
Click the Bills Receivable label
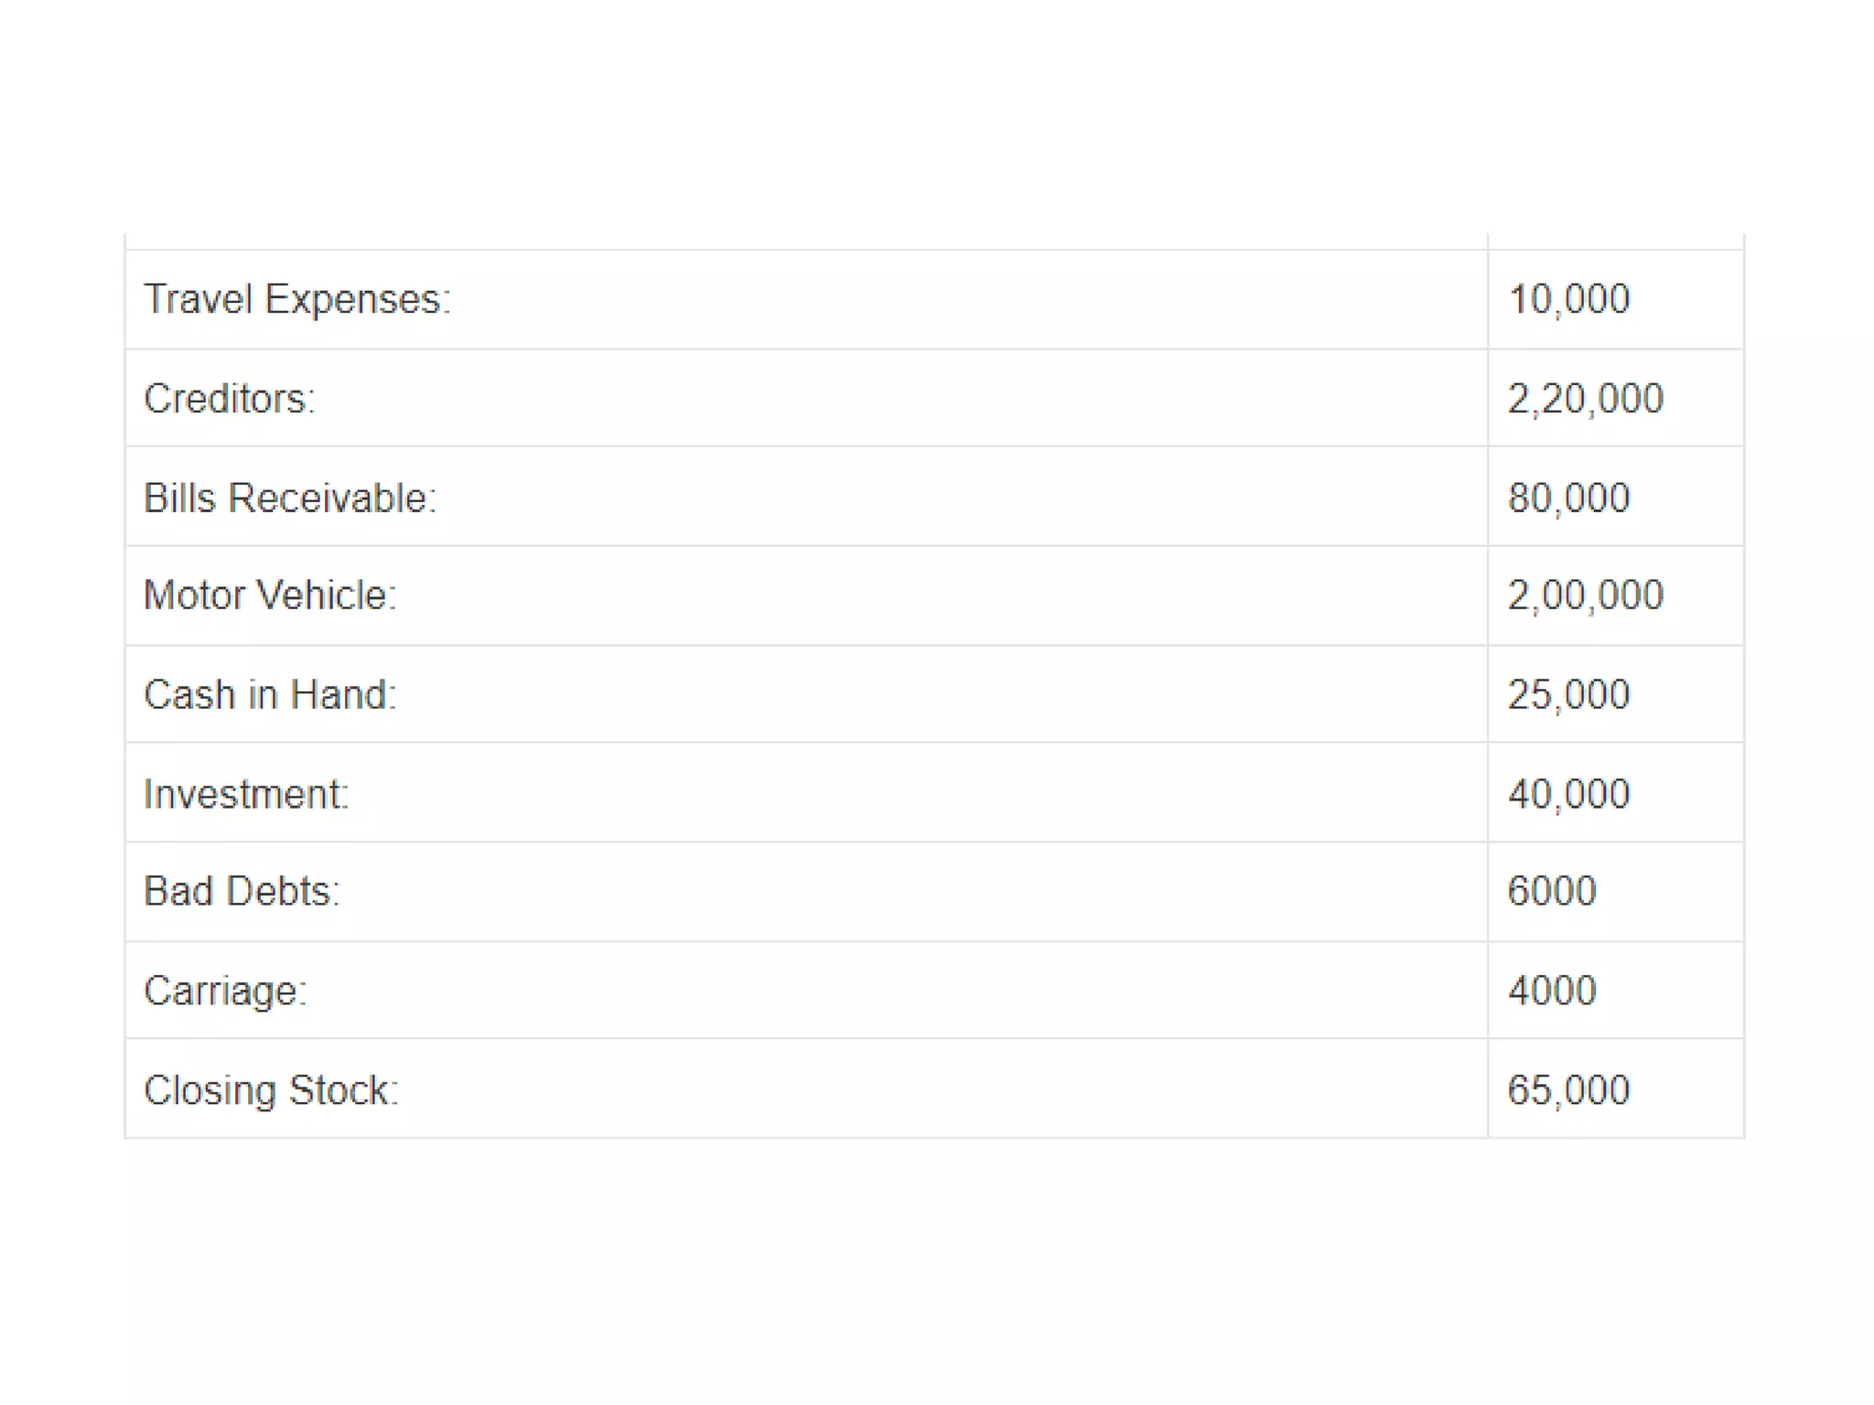[290, 499]
